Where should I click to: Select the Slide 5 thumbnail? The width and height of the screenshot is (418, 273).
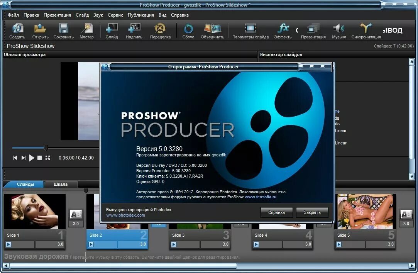[x=365, y=212]
